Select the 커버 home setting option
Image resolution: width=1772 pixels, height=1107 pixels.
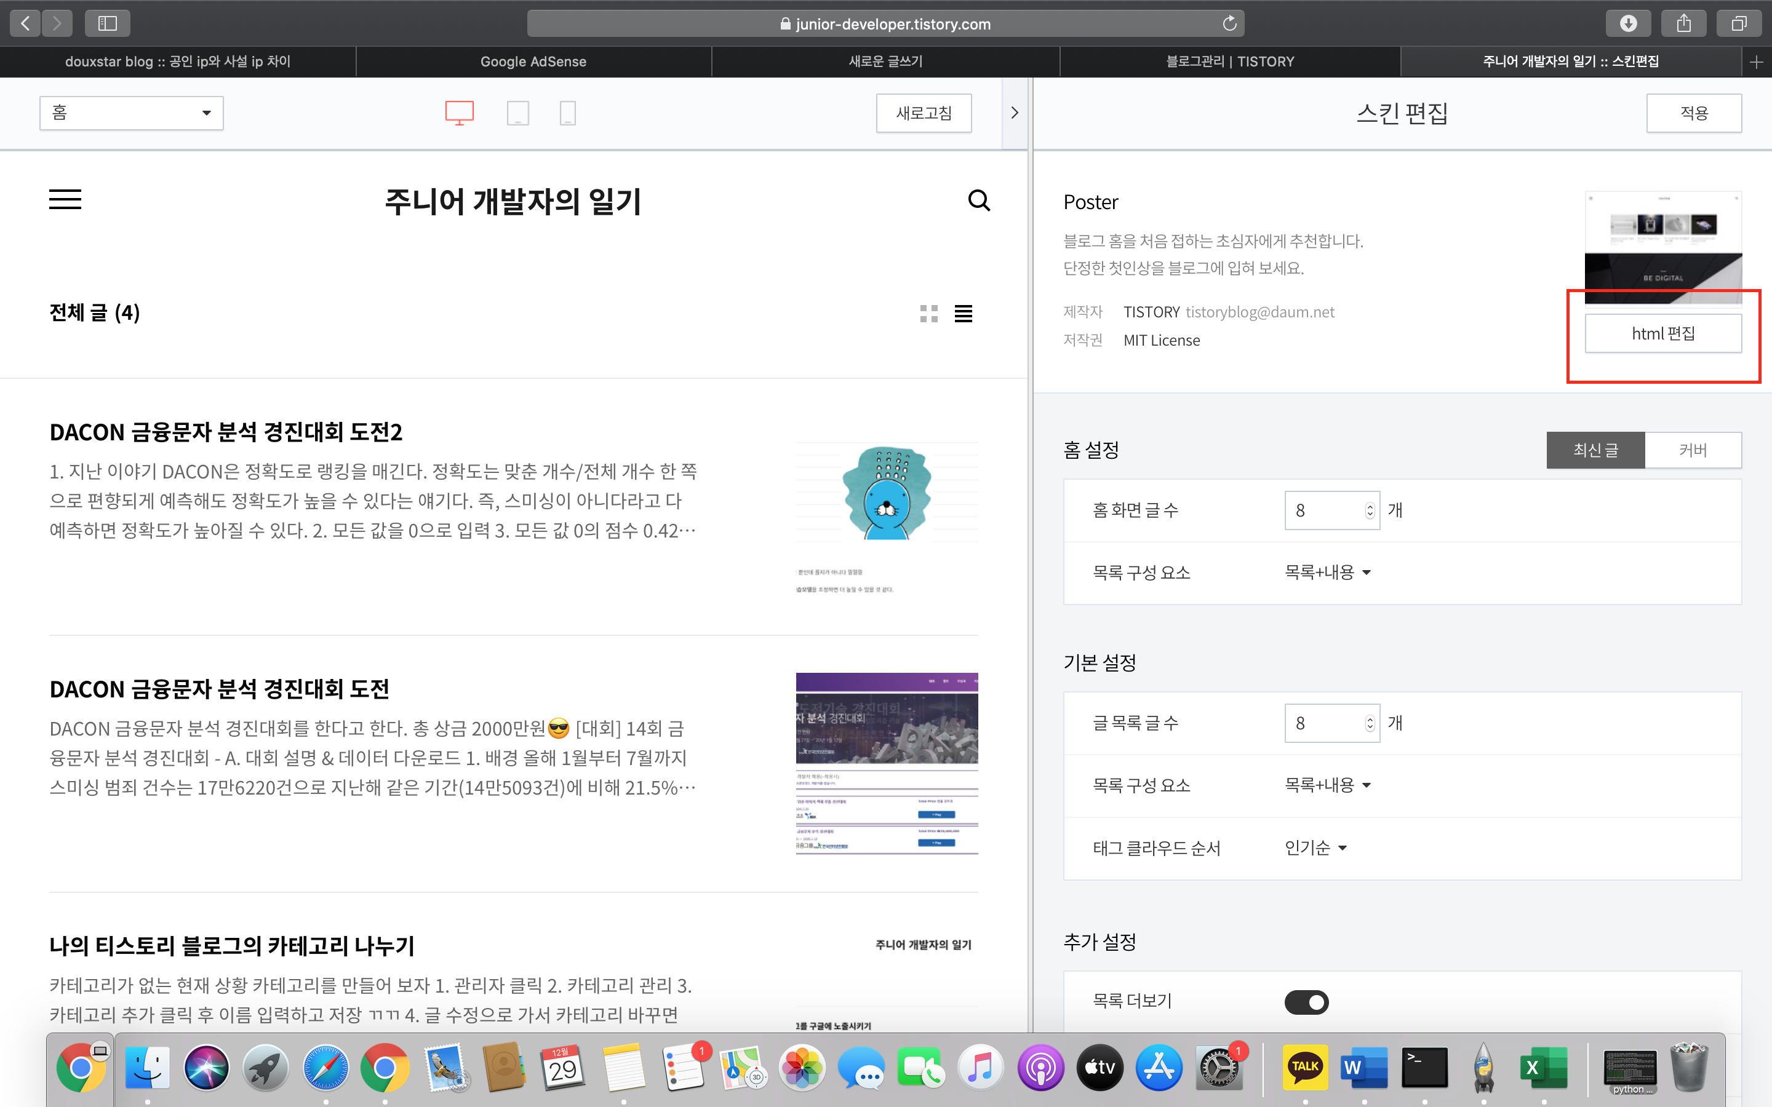tap(1693, 450)
